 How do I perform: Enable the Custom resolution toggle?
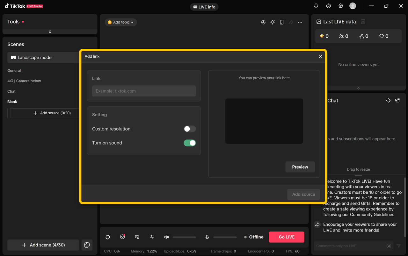click(x=190, y=129)
